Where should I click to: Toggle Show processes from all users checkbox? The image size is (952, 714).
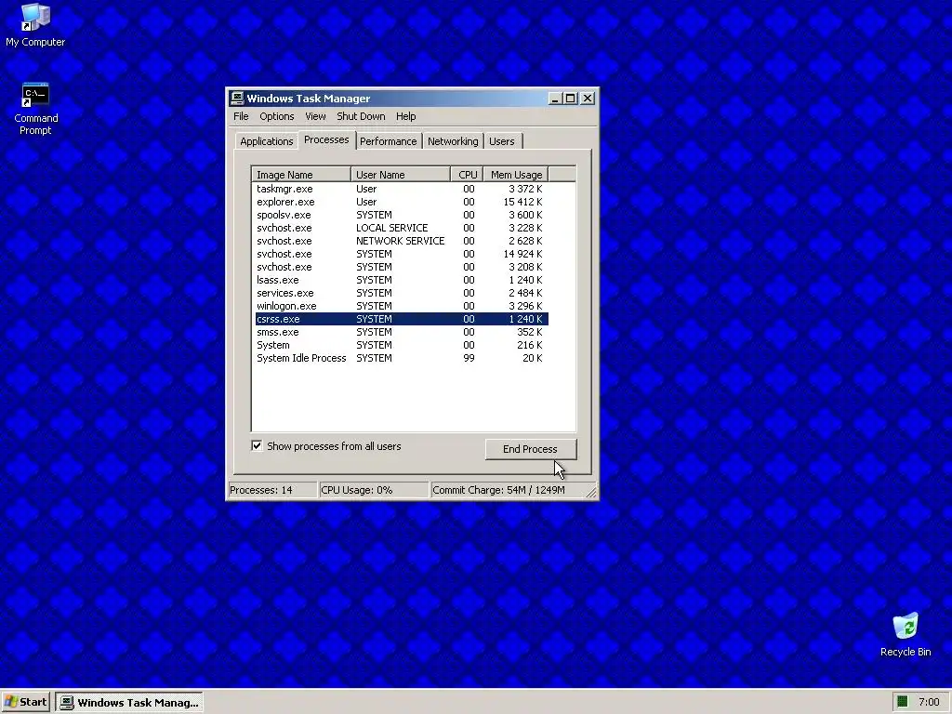[x=257, y=446]
